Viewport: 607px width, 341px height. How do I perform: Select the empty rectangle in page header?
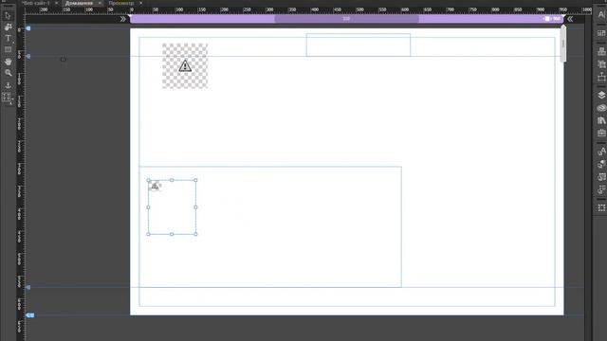(x=359, y=45)
